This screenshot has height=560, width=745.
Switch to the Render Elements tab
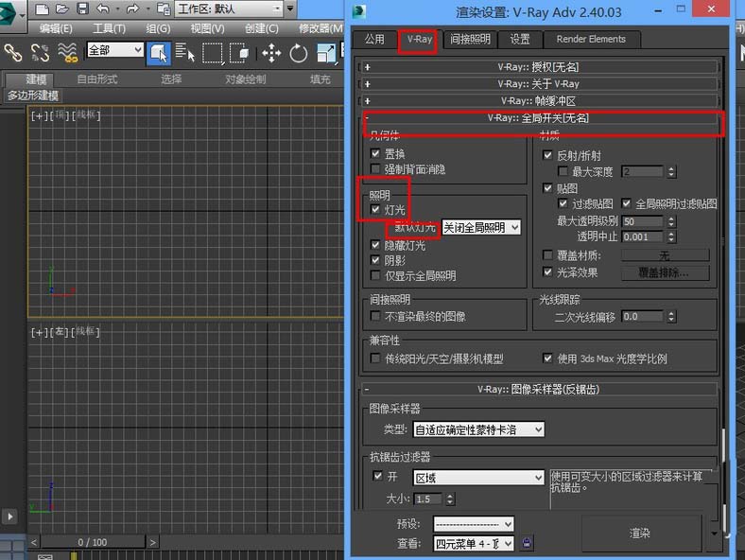click(x=591, y=39)
